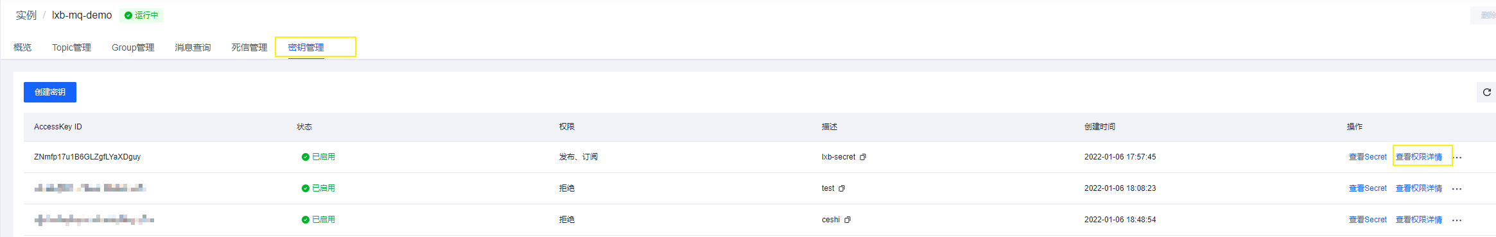Open the Topic管理 tab
The width and height of the screenshot is (1496, 237).
71,47
